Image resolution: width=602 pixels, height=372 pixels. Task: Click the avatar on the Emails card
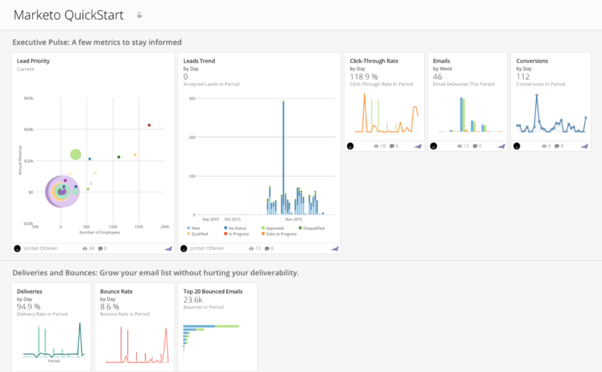pos(434,146)
